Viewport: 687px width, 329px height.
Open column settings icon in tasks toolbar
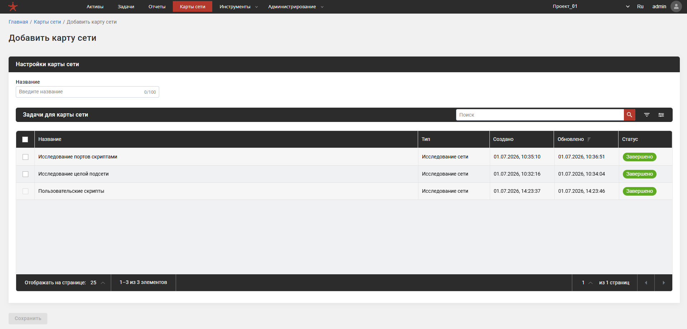pyautogui.click(x=661, y=115)
